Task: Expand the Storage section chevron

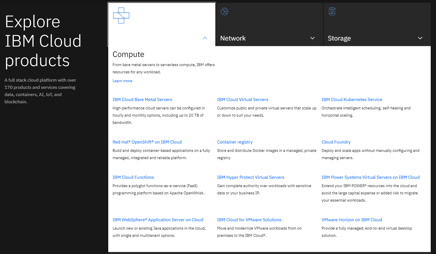Action: (420, 38)
